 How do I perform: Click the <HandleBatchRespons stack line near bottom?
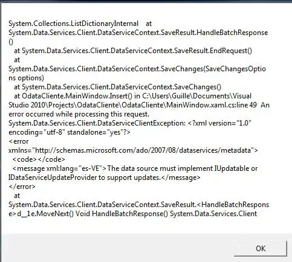[139, 205]
